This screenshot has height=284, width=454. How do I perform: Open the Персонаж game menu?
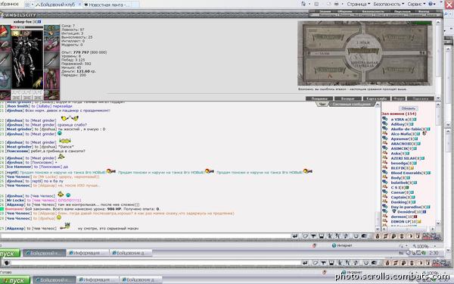coord(403,11)
